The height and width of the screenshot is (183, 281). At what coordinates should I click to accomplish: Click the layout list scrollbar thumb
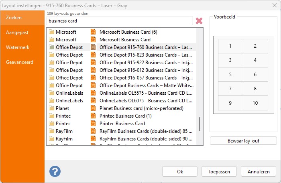pos(200,124)
